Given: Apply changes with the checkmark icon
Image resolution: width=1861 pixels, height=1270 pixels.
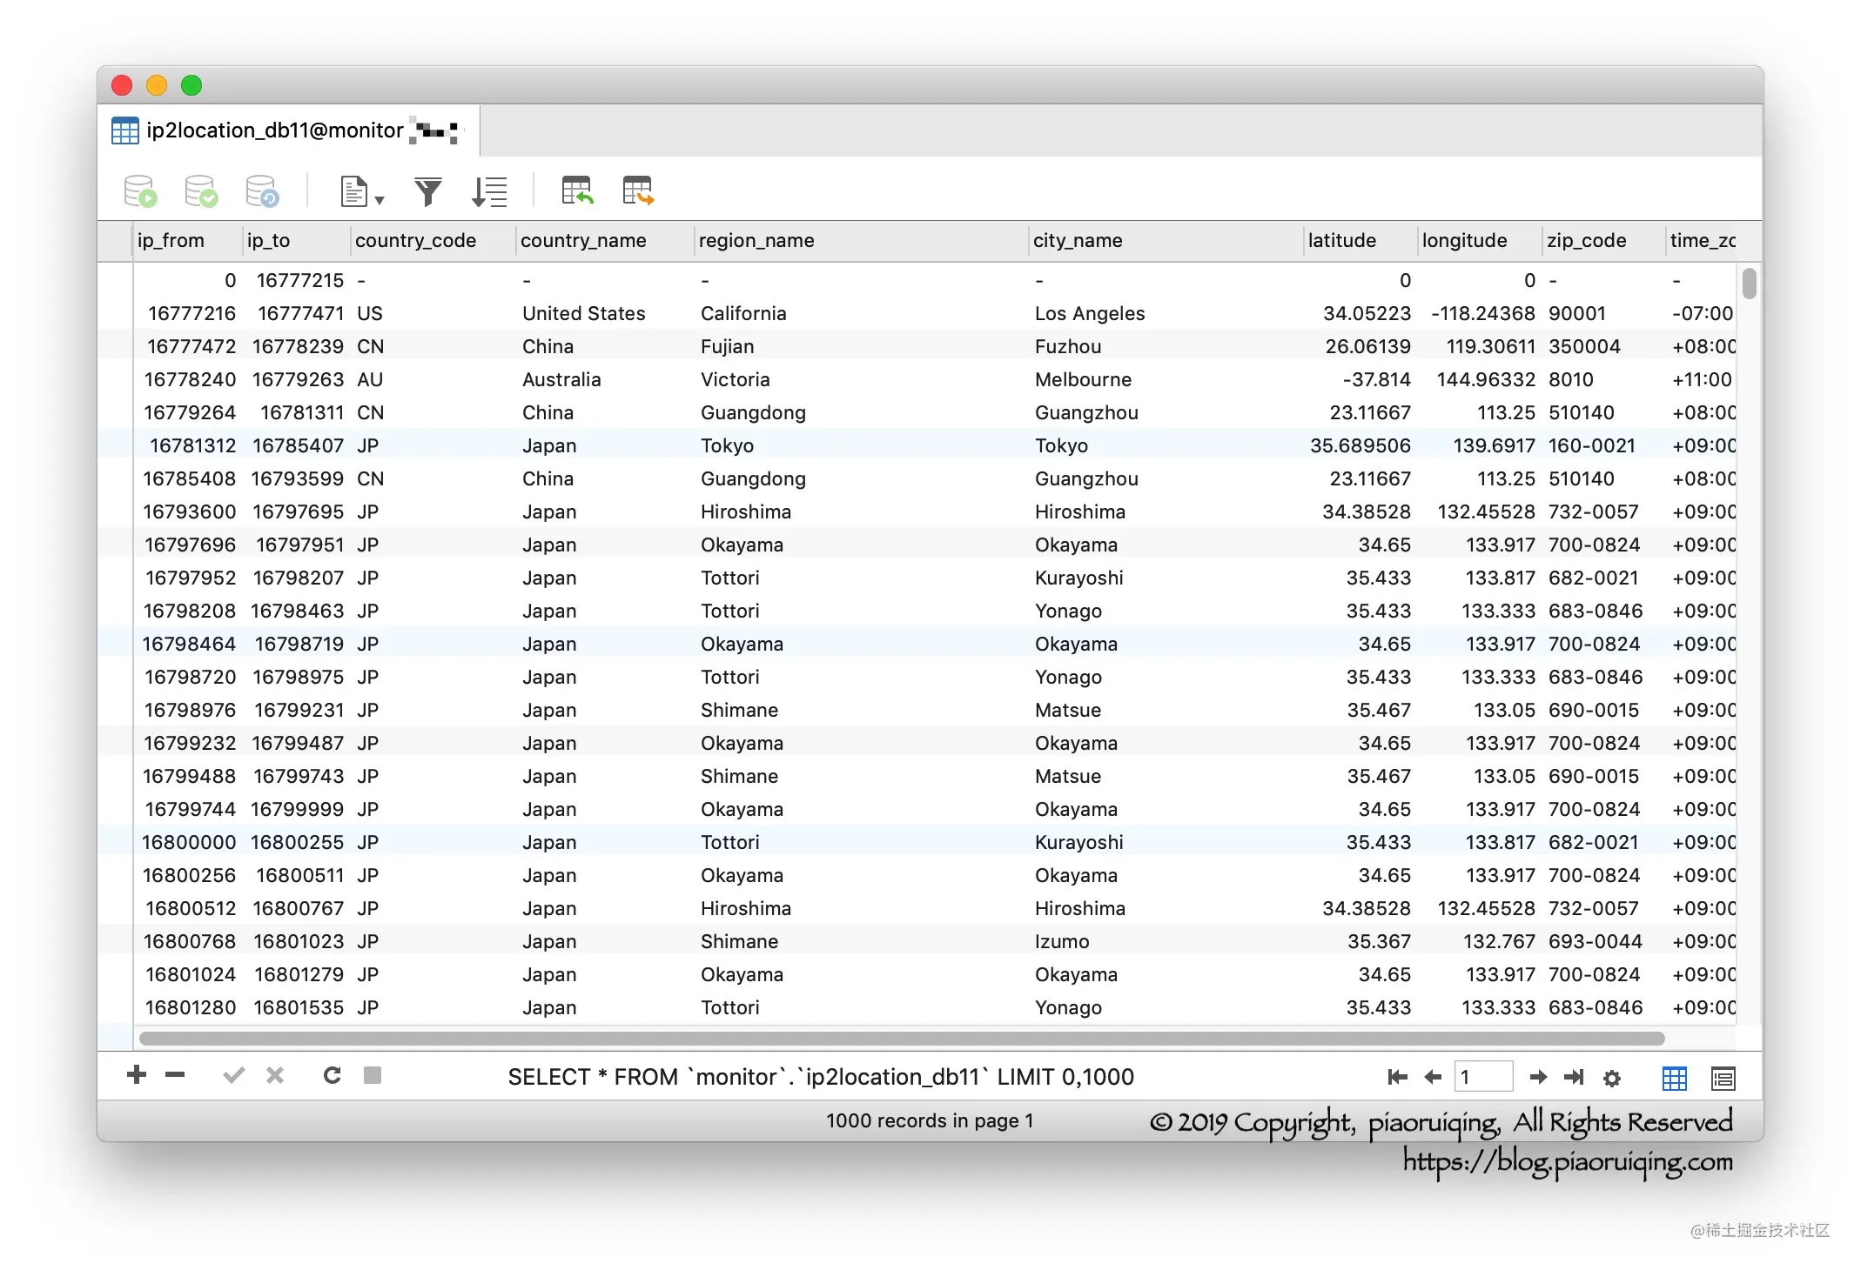Looking at the screenshot, I should 233,1076.
